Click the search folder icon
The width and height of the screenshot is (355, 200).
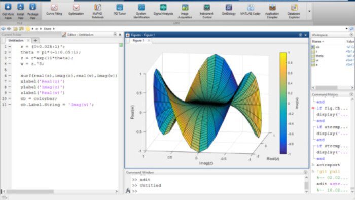point(351,29)
